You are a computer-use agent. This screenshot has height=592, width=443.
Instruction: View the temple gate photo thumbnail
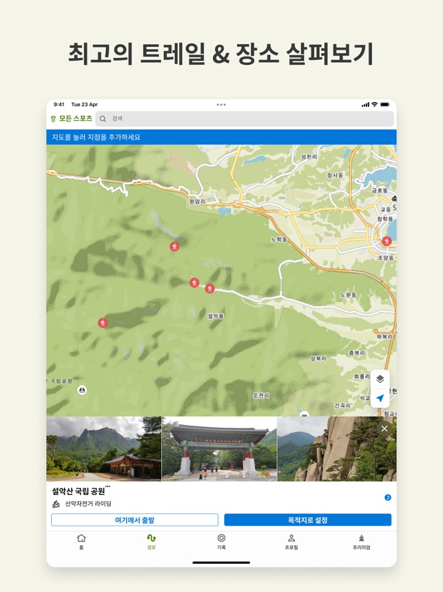tap(219, 448)
